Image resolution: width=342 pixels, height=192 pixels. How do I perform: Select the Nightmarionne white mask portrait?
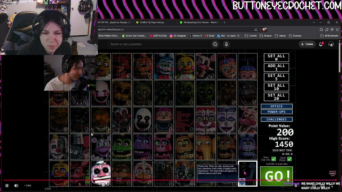pos(143,120)
